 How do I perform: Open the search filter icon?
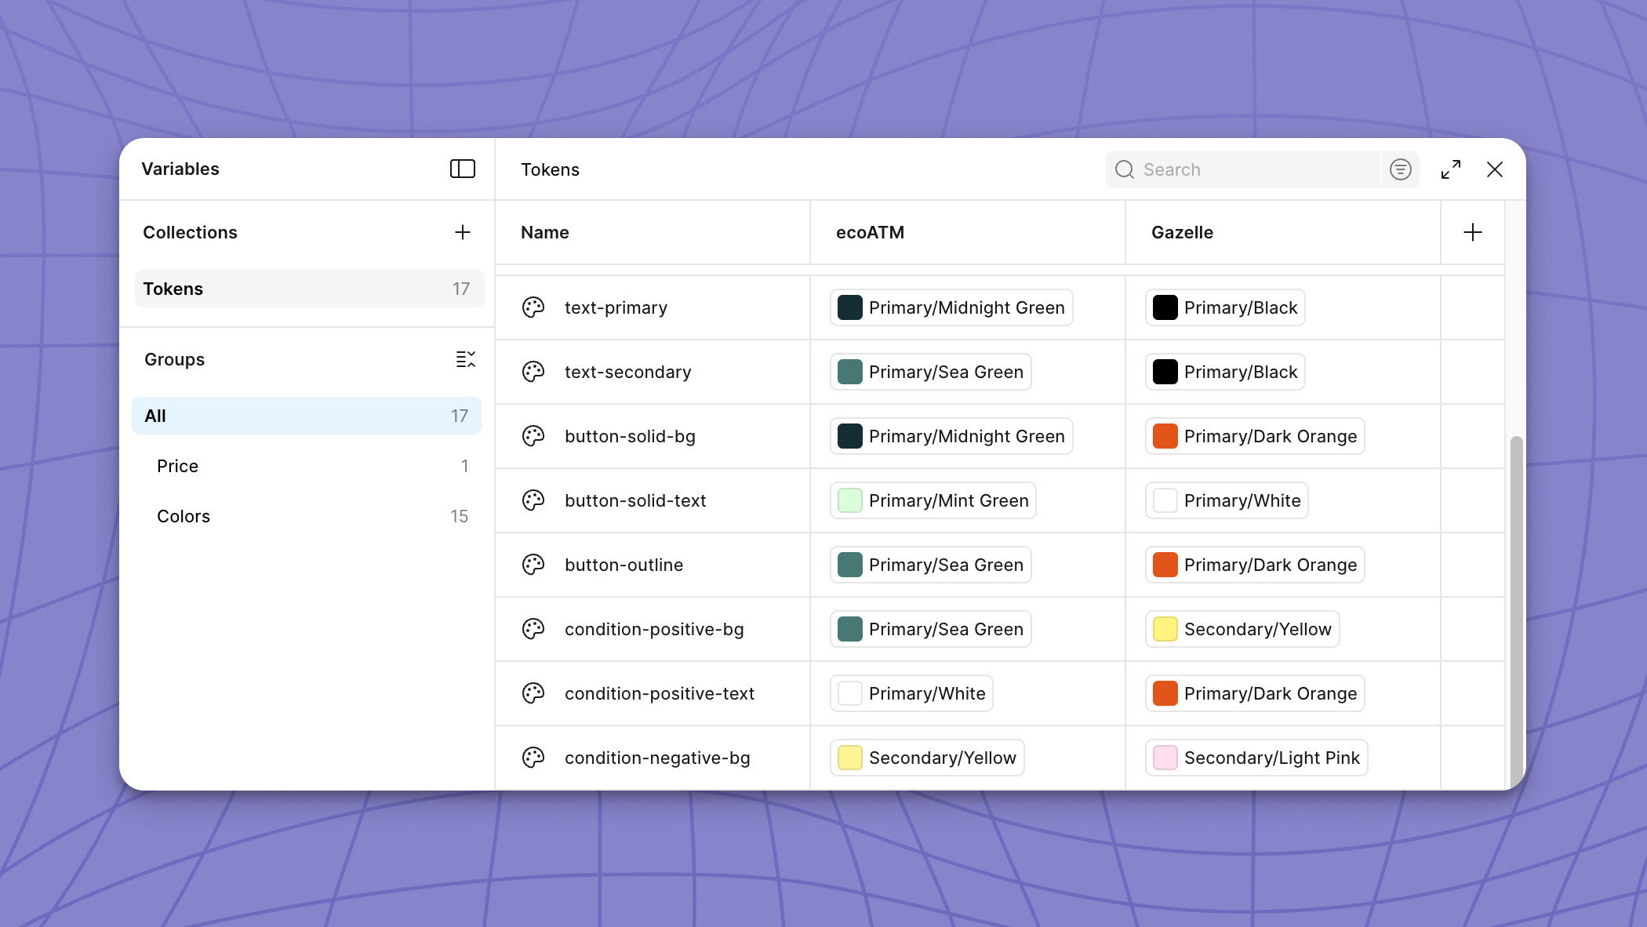(1400, 169)
